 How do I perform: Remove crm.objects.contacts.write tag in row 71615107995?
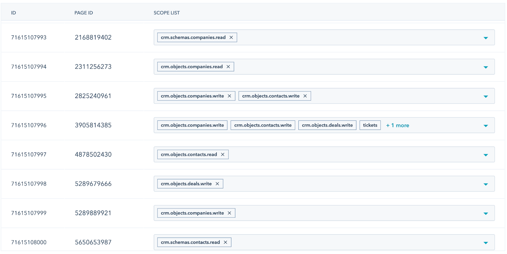305,96
